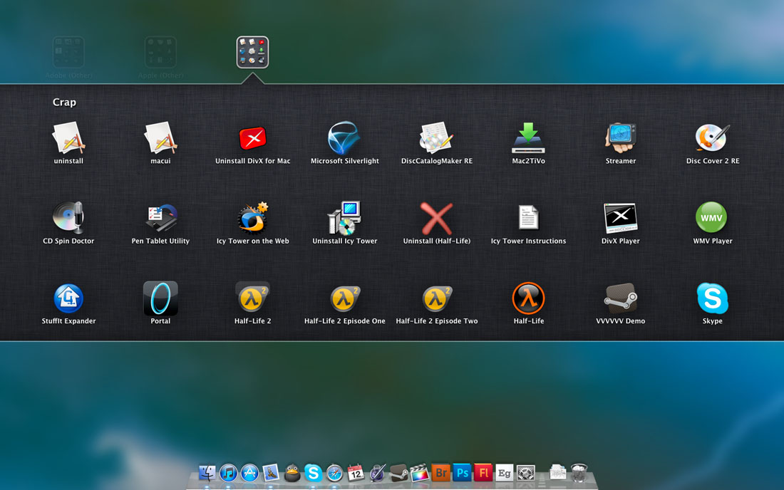Viewport: 784px width, 490px height.
Task: Open the Eg app in the Dock
Action: [504, 472]
